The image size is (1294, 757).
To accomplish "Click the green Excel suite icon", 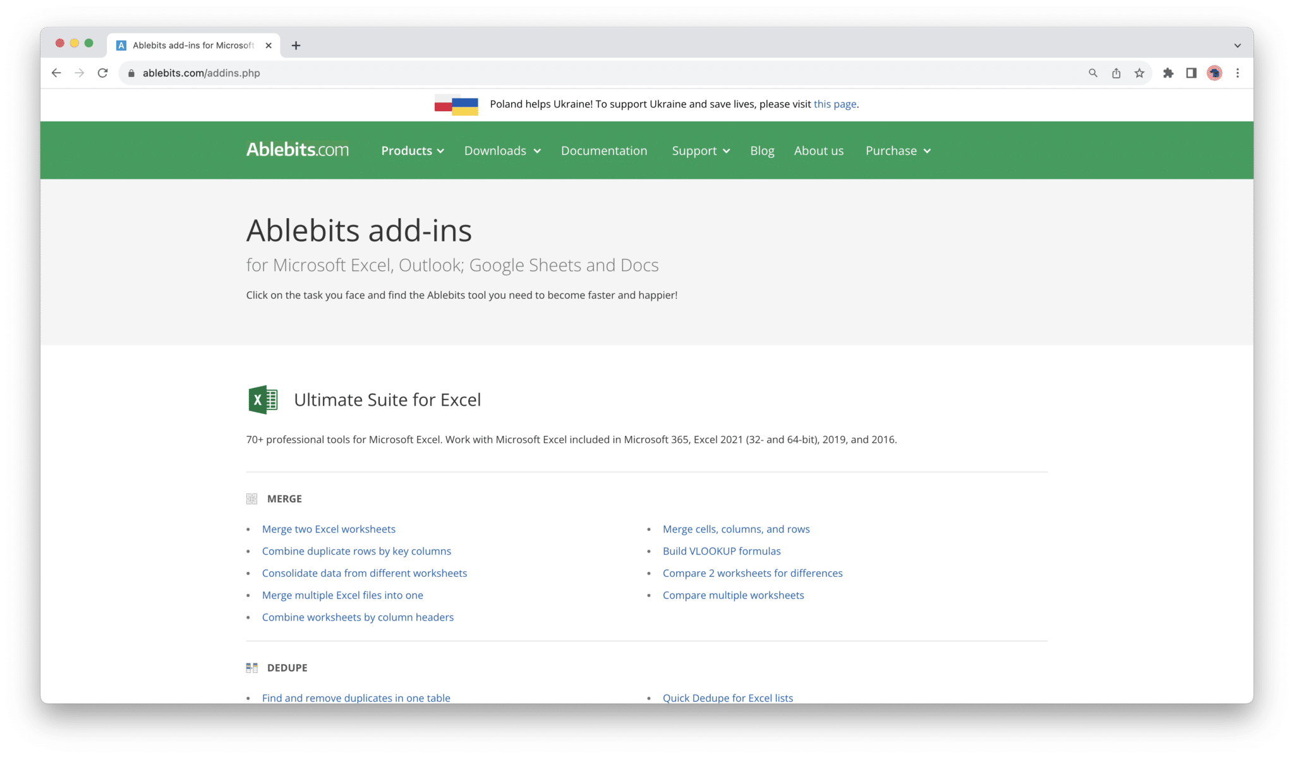I will (x=263, y=399).
